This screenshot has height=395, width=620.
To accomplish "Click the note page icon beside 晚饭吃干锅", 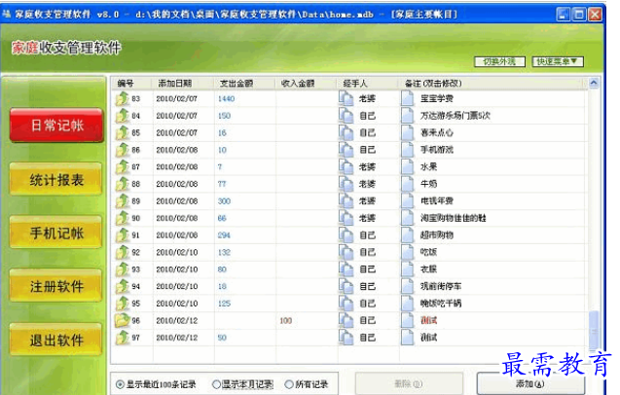I will pos(407,304).
